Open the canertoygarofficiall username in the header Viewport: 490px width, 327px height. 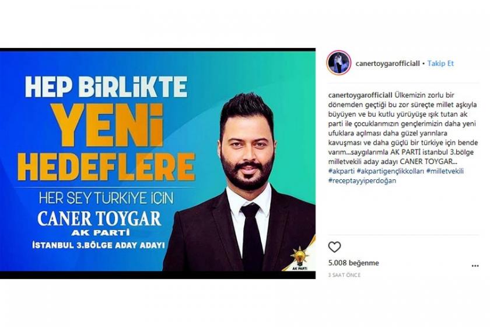(387, 64)
